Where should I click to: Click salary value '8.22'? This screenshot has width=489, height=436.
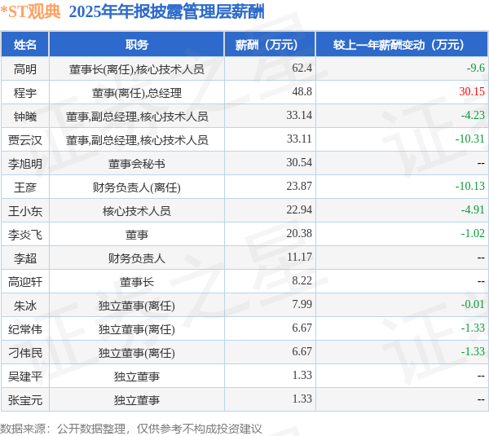pyautogui.click(x=302, y=280)
